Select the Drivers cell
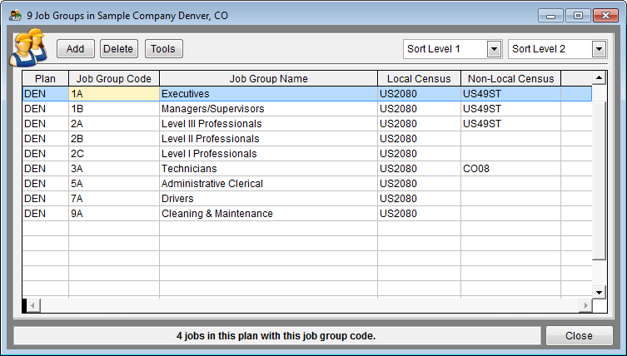The height and width of the screenshot is (356, 627). point(269,199)
